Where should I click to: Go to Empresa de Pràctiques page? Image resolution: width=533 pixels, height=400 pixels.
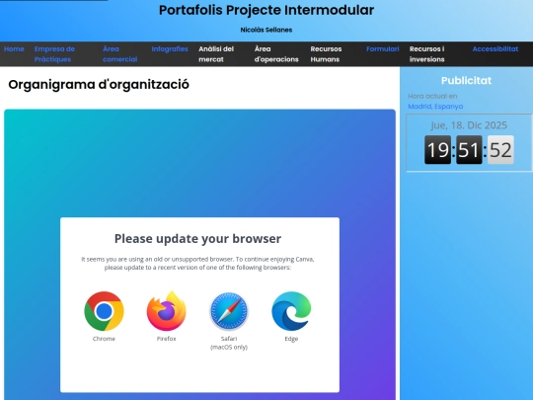tap(54, 54)
